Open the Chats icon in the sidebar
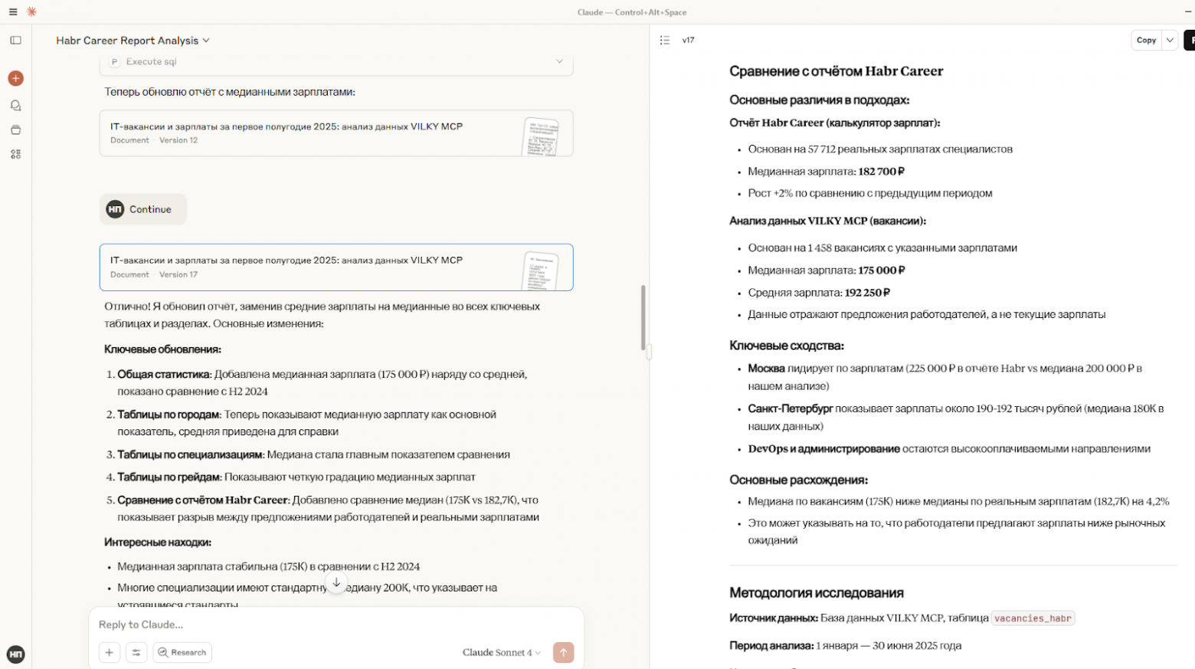This screenshot has height=669, width=1195. (15, 105)
